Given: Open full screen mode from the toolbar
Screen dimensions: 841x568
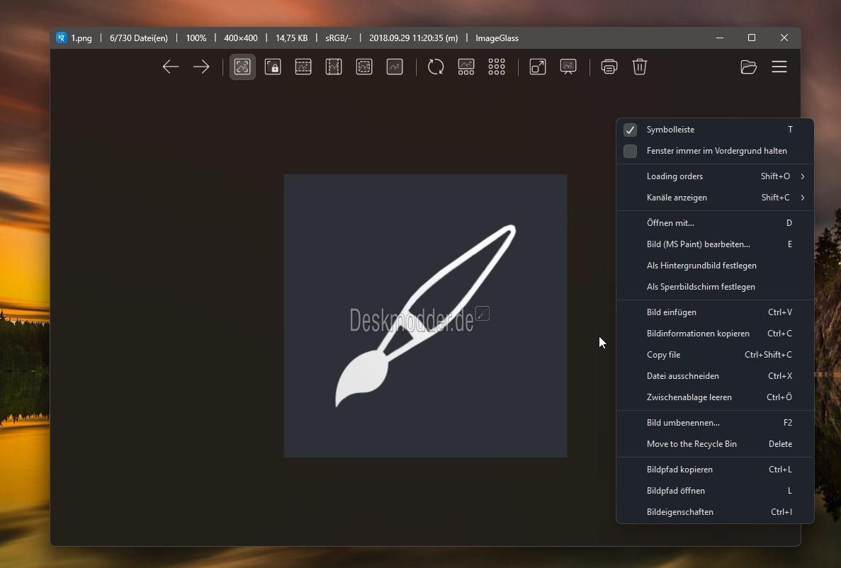Looking at the screenshot, I should click(538, 67).
